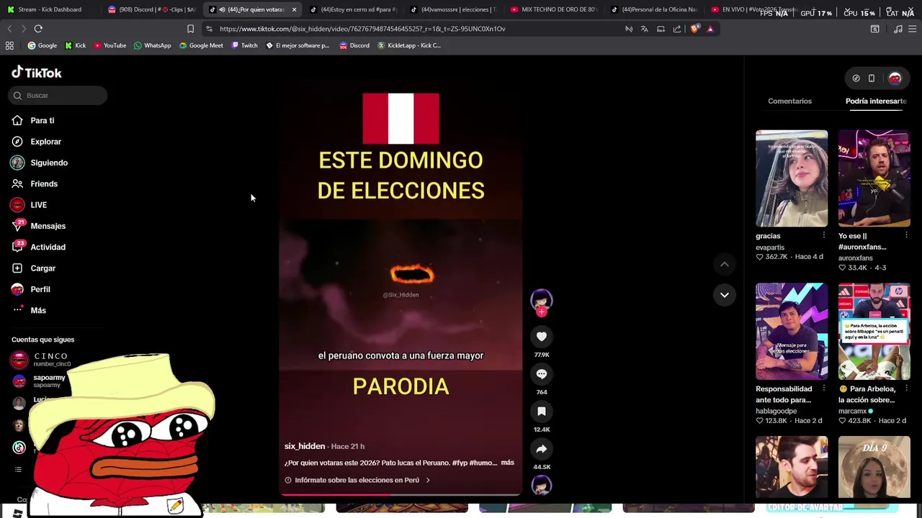922x518 pixels.
Task: Save the video with the bookmark icon
Action: click(542, 411)
